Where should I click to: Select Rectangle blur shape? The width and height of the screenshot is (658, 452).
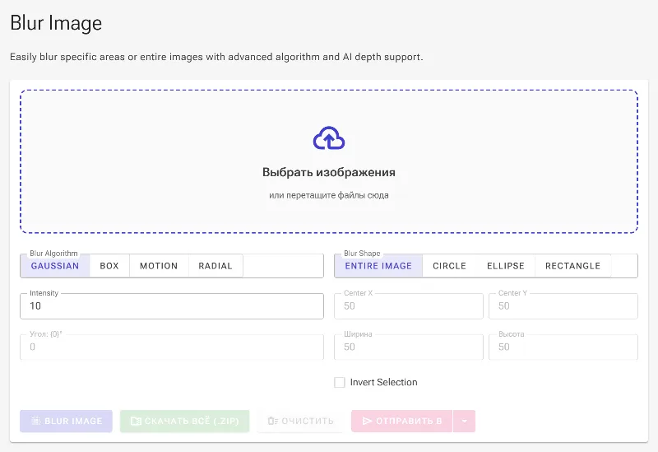pos(572,266)
